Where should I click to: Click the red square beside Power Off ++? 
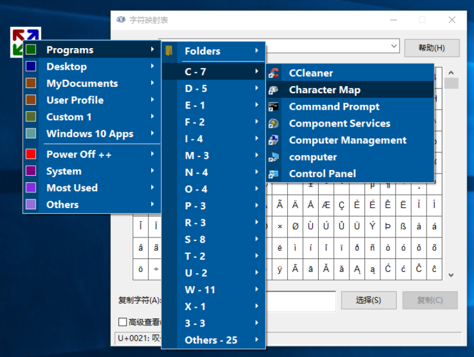point(31,154)
